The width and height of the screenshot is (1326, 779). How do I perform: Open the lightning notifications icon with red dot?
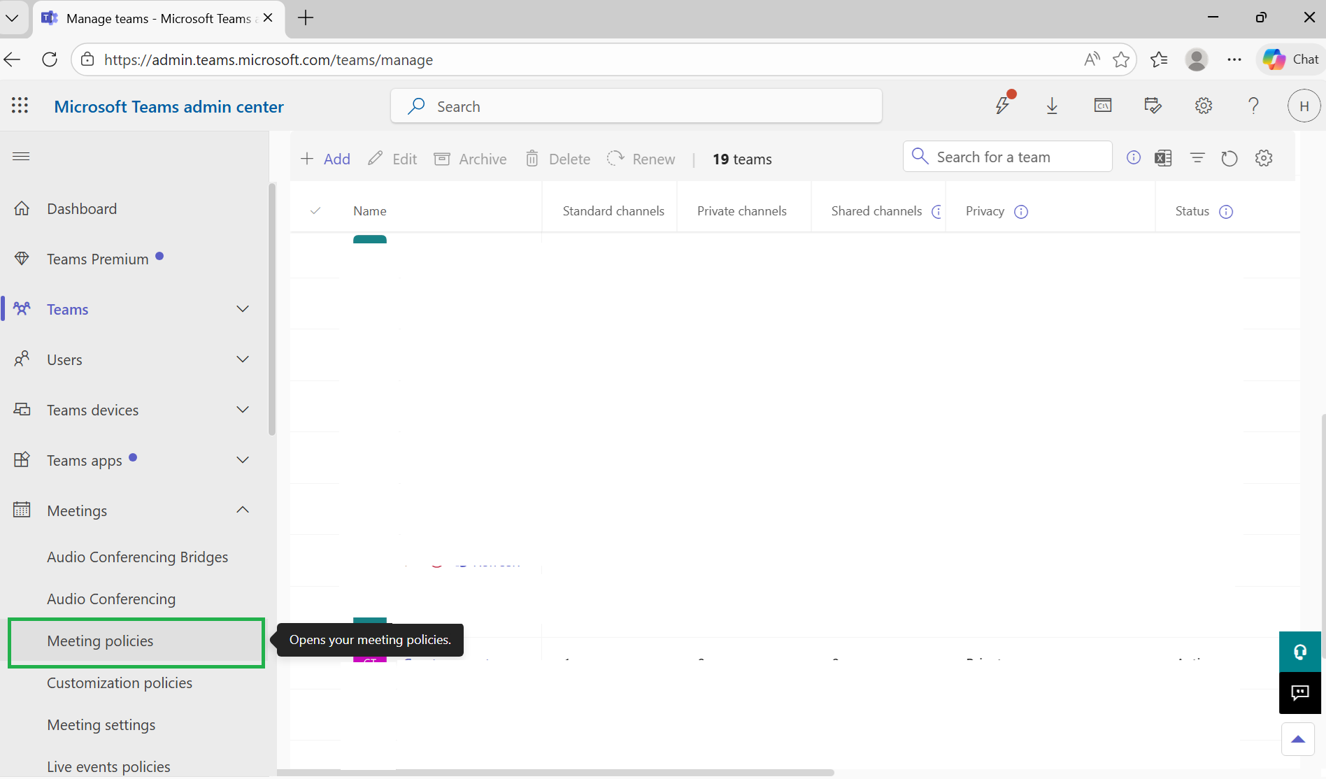click(1004, 104)
